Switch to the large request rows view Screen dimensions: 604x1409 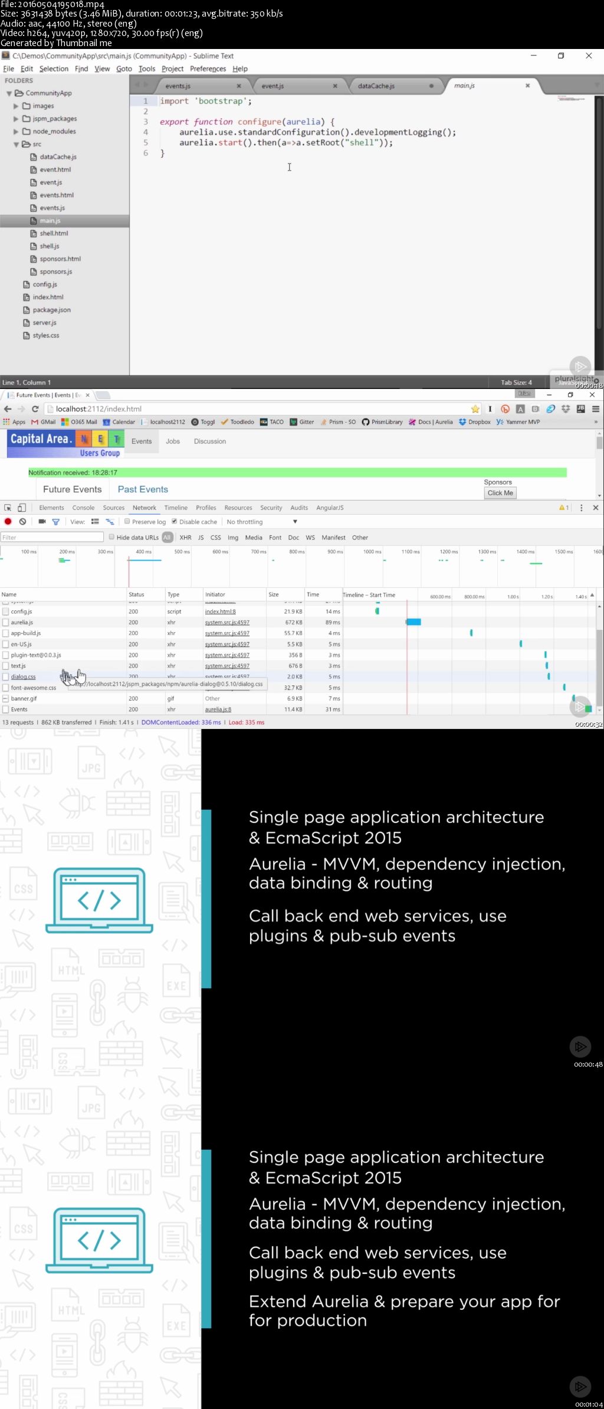[95, 522]
